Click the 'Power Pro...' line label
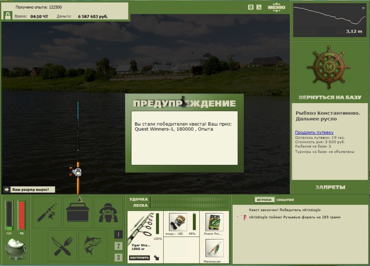Viewport: 370px width, 266px height. [213, 234]
